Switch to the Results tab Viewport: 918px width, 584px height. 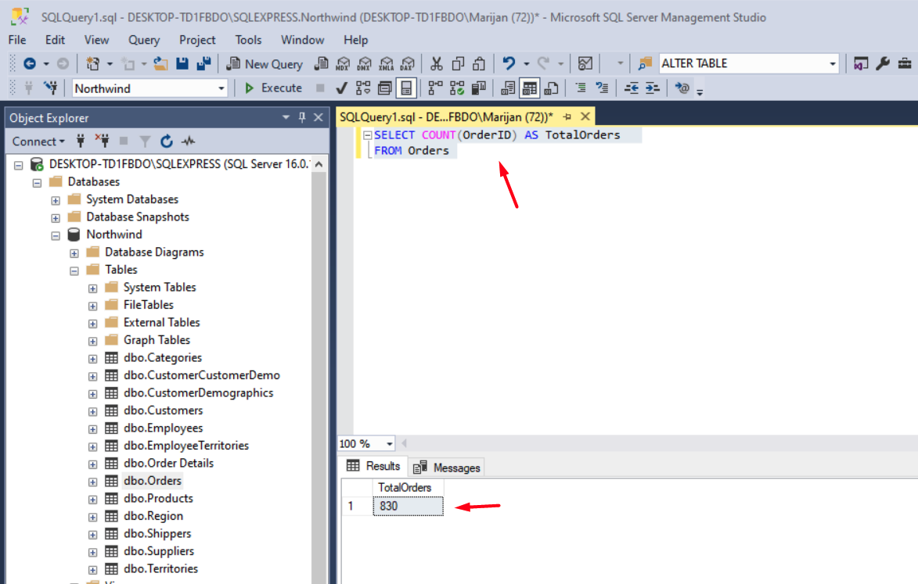[373, 466]
